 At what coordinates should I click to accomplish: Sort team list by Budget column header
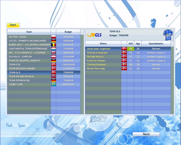[68, 32]
